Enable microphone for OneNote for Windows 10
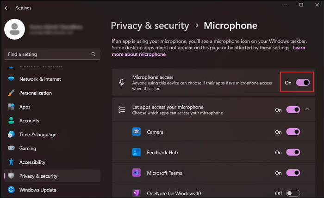324x198 pixels. [x=293, y=193]
